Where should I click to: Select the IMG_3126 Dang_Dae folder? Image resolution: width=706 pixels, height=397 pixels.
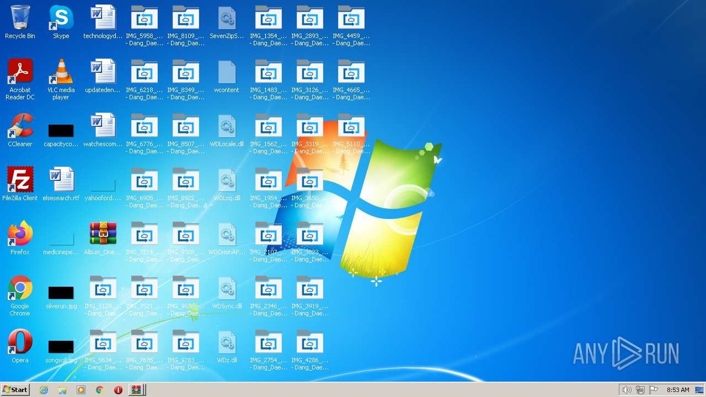(309, 79)
